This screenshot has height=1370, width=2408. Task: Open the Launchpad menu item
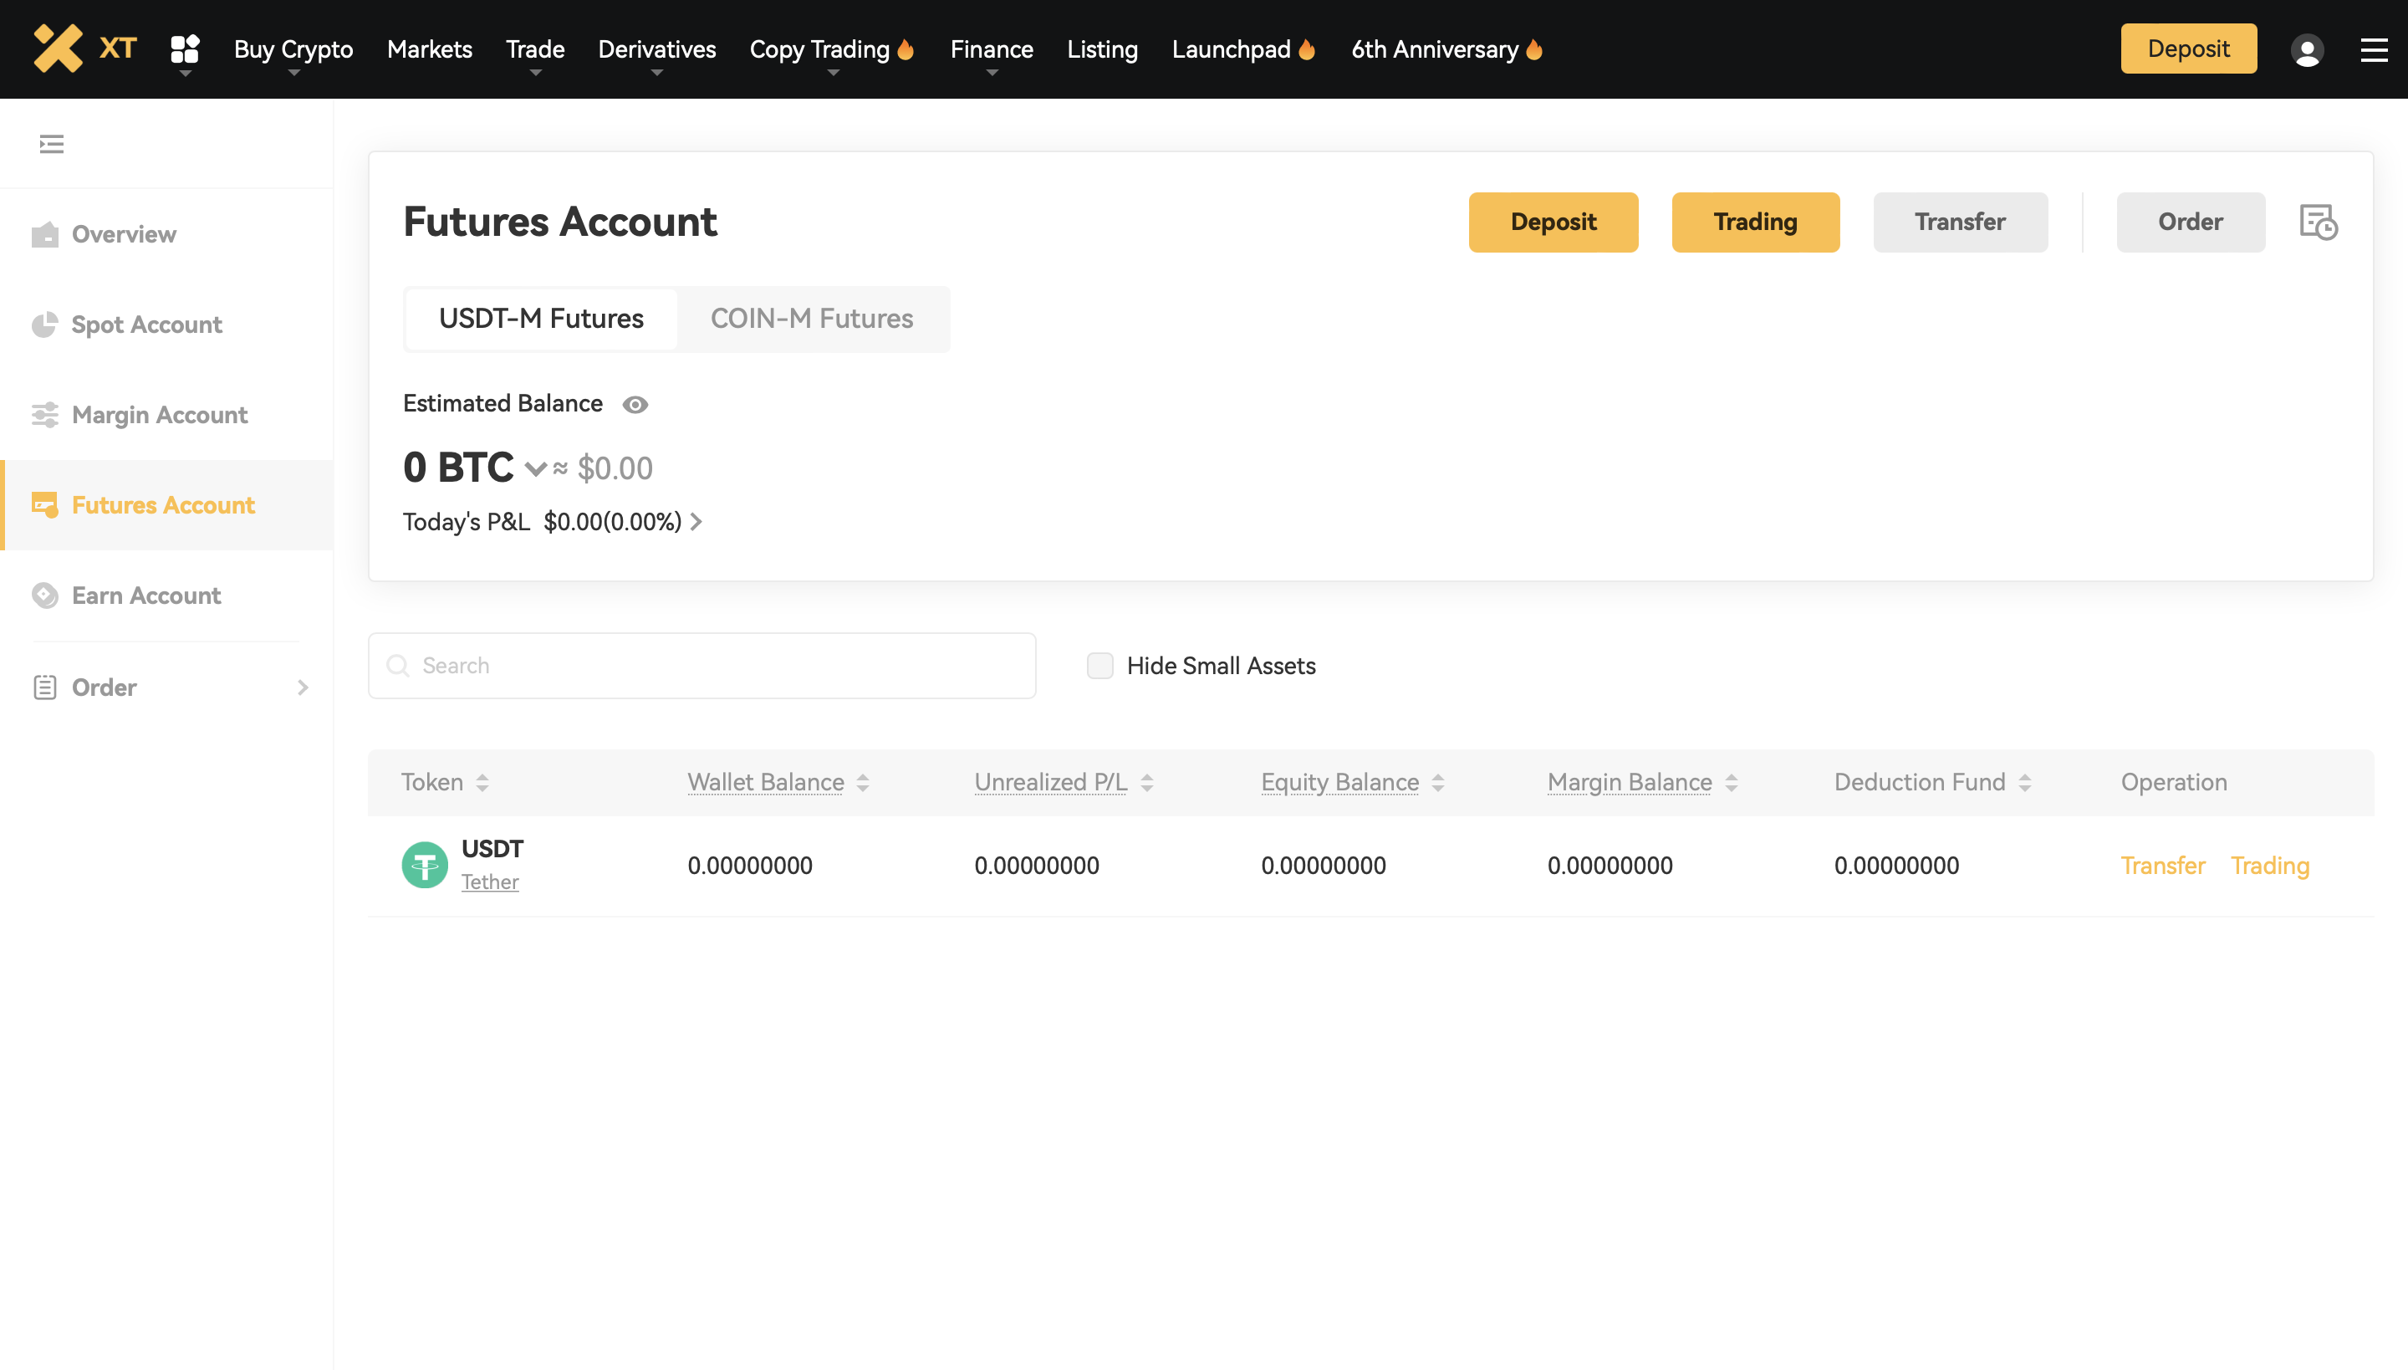[1243, 49]
